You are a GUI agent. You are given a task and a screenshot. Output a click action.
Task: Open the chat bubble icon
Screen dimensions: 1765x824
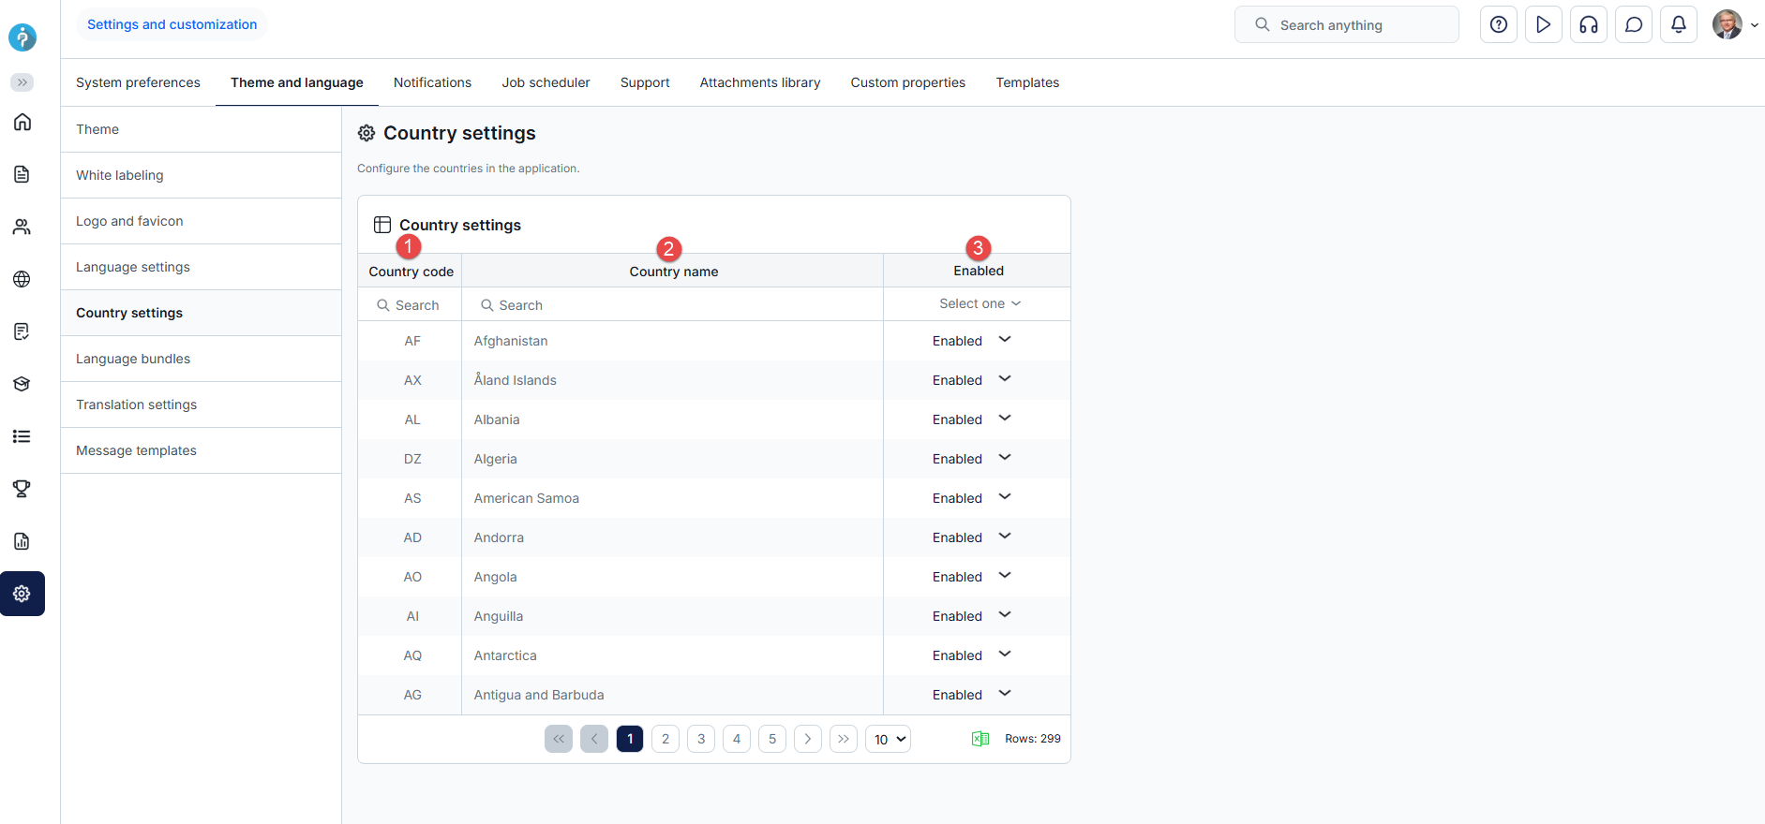coord(1634,25)
